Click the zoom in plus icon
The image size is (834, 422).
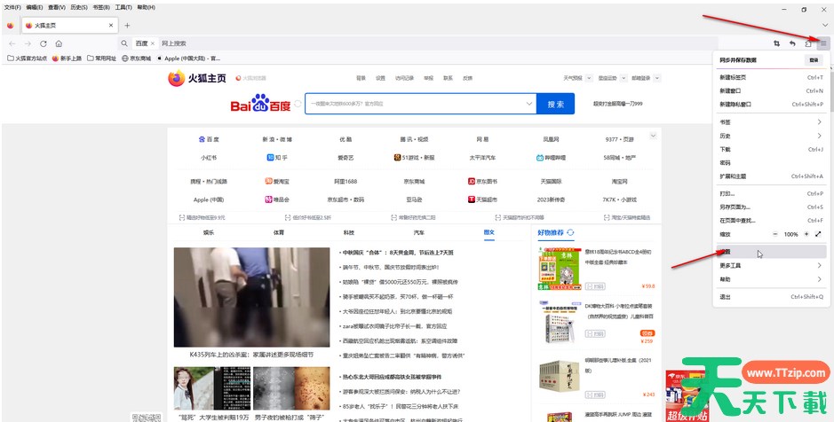(806, 234)
